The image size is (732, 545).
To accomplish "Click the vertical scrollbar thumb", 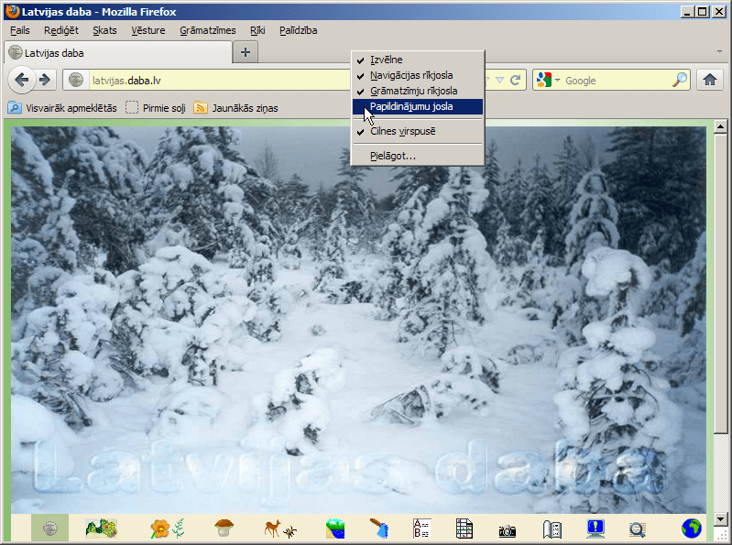I will tap(720, 284).
